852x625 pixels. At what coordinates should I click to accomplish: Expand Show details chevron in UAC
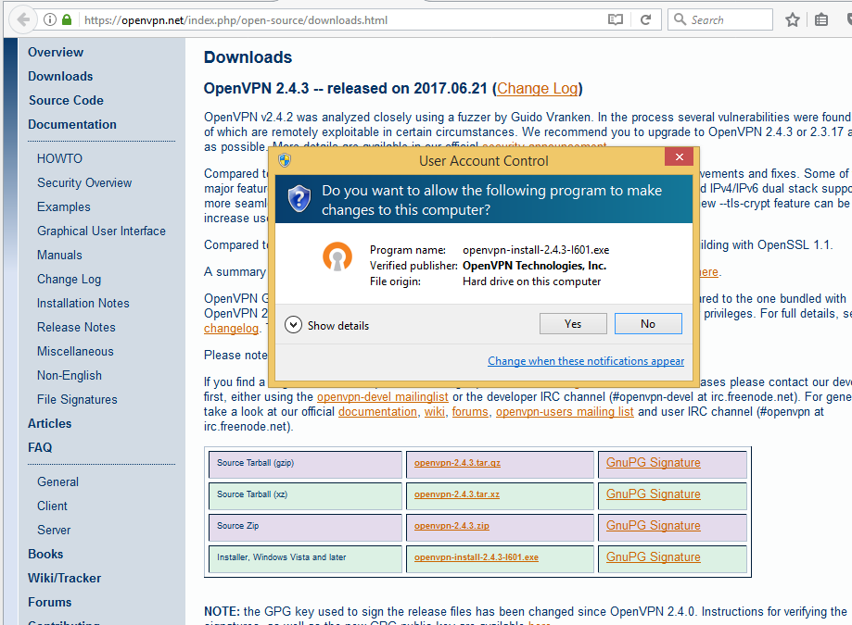[293, 325]
